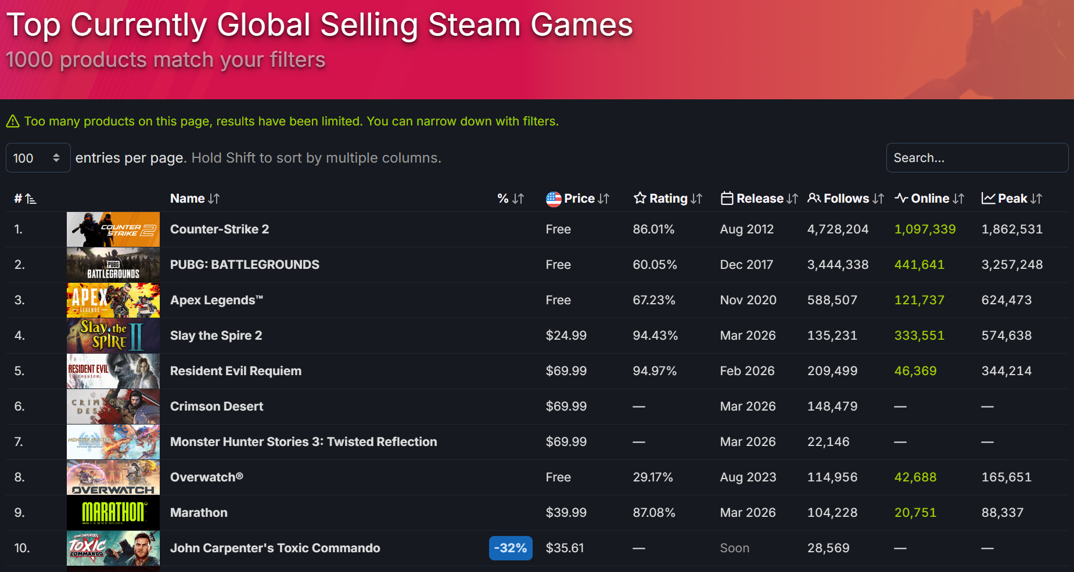Click the Apex Legends thumbnail image

(113, 300)
